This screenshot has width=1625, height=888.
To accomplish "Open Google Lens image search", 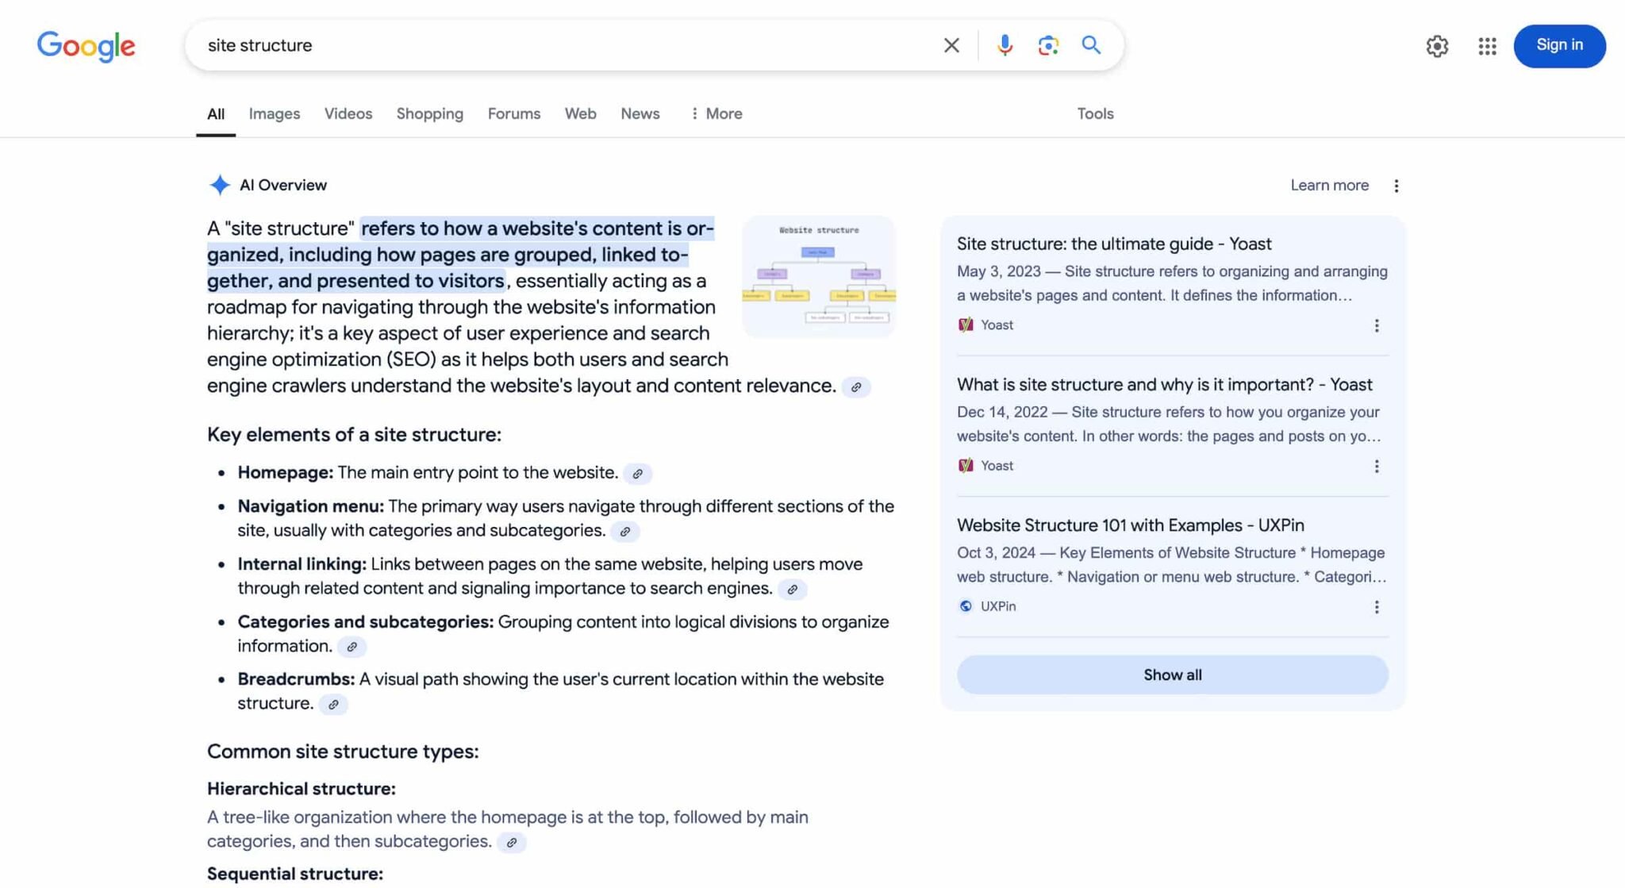I will [x=1049, y=45].
